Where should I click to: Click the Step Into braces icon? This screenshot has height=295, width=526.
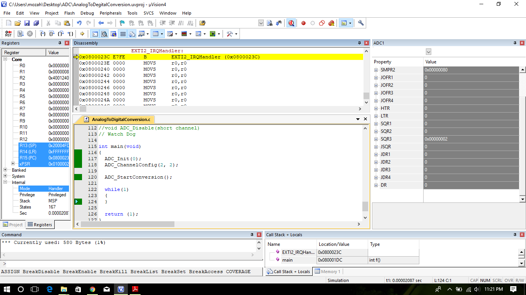(43, 34)
